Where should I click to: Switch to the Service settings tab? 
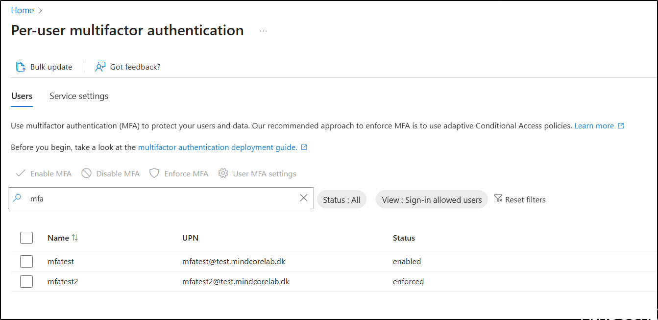(78, 96)
